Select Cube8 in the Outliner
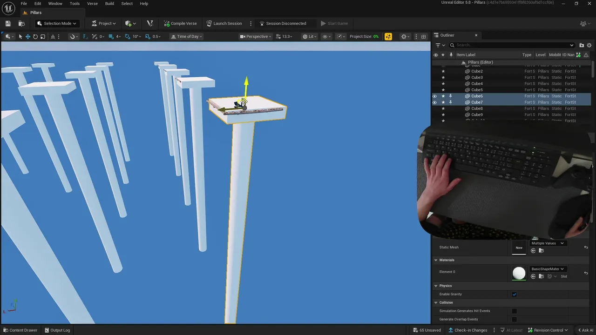Viewport: 596px width, 335px height. coord(477,108)
